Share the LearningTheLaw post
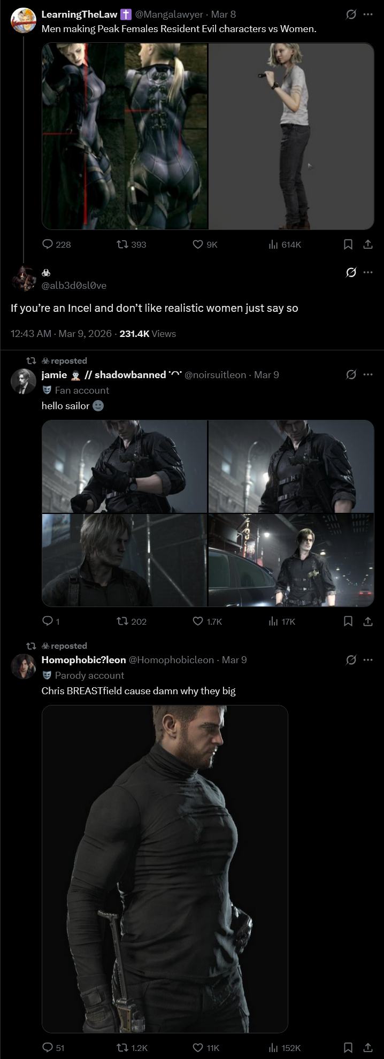384x1059 pixels. 368,244
